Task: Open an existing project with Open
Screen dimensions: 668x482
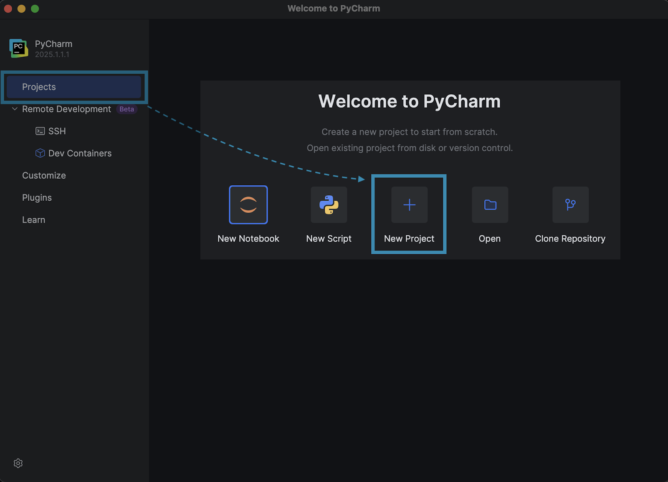Action: (x=489, y=214)
